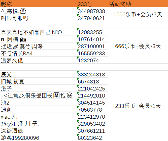Click the nickname cell 洛子
The width and height of the screenshot is (168, 141).
coord(38,88)
